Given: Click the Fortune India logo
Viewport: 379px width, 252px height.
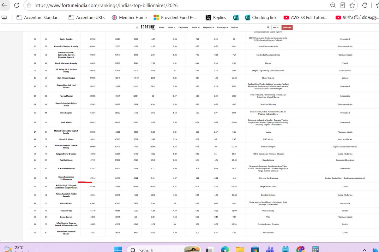Looking at the screenshot, I should pos(147,27).
